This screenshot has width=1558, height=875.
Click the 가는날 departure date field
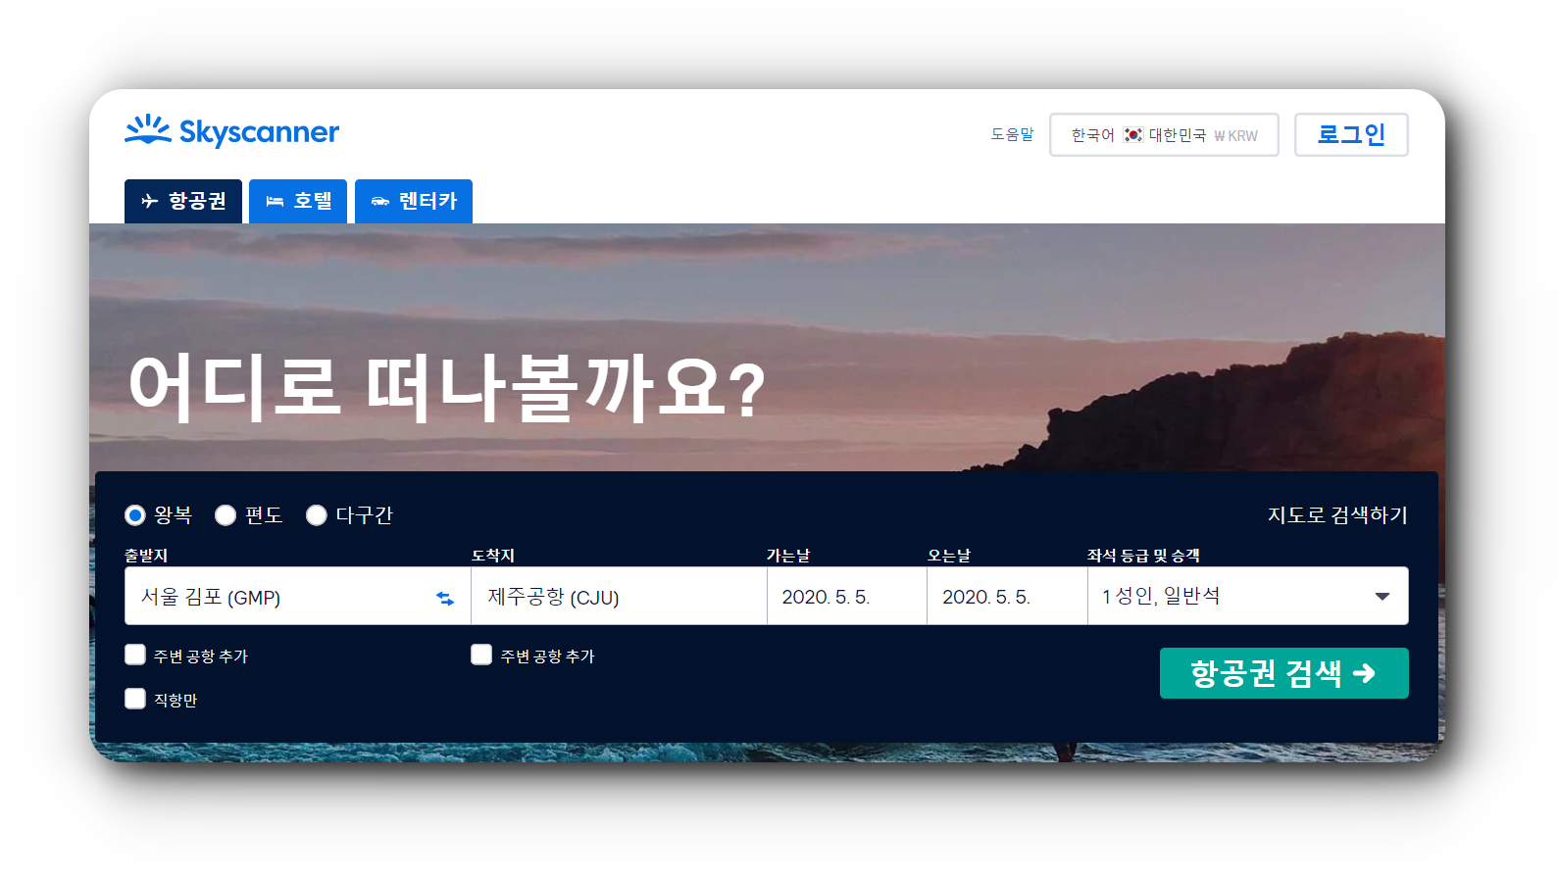[847, 596]
